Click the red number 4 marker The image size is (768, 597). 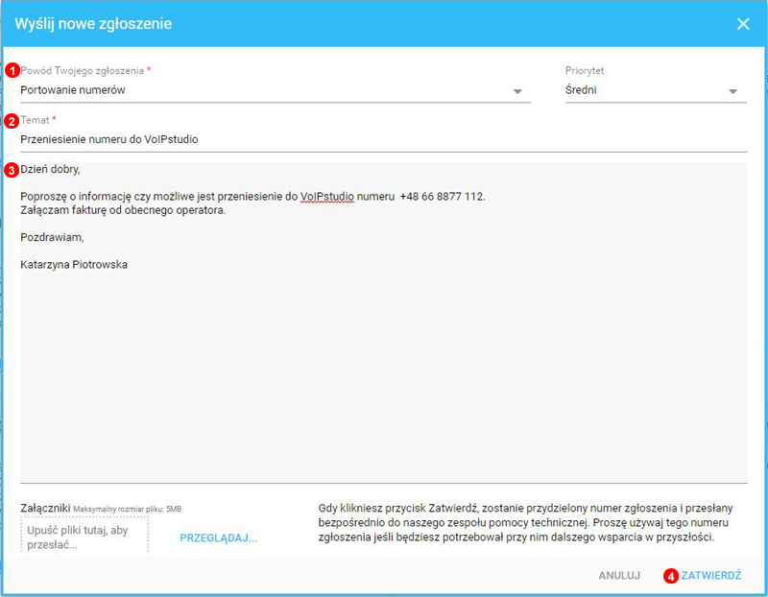point(671,576)
